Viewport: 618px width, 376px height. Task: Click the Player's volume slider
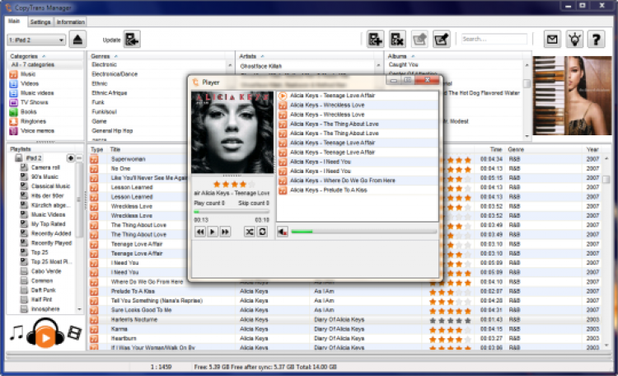pyautogui.click(x=363, y=232)
